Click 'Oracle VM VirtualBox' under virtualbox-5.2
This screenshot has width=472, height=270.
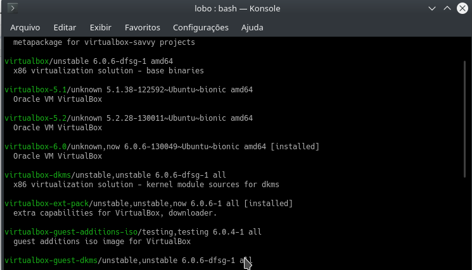(58, 128)
